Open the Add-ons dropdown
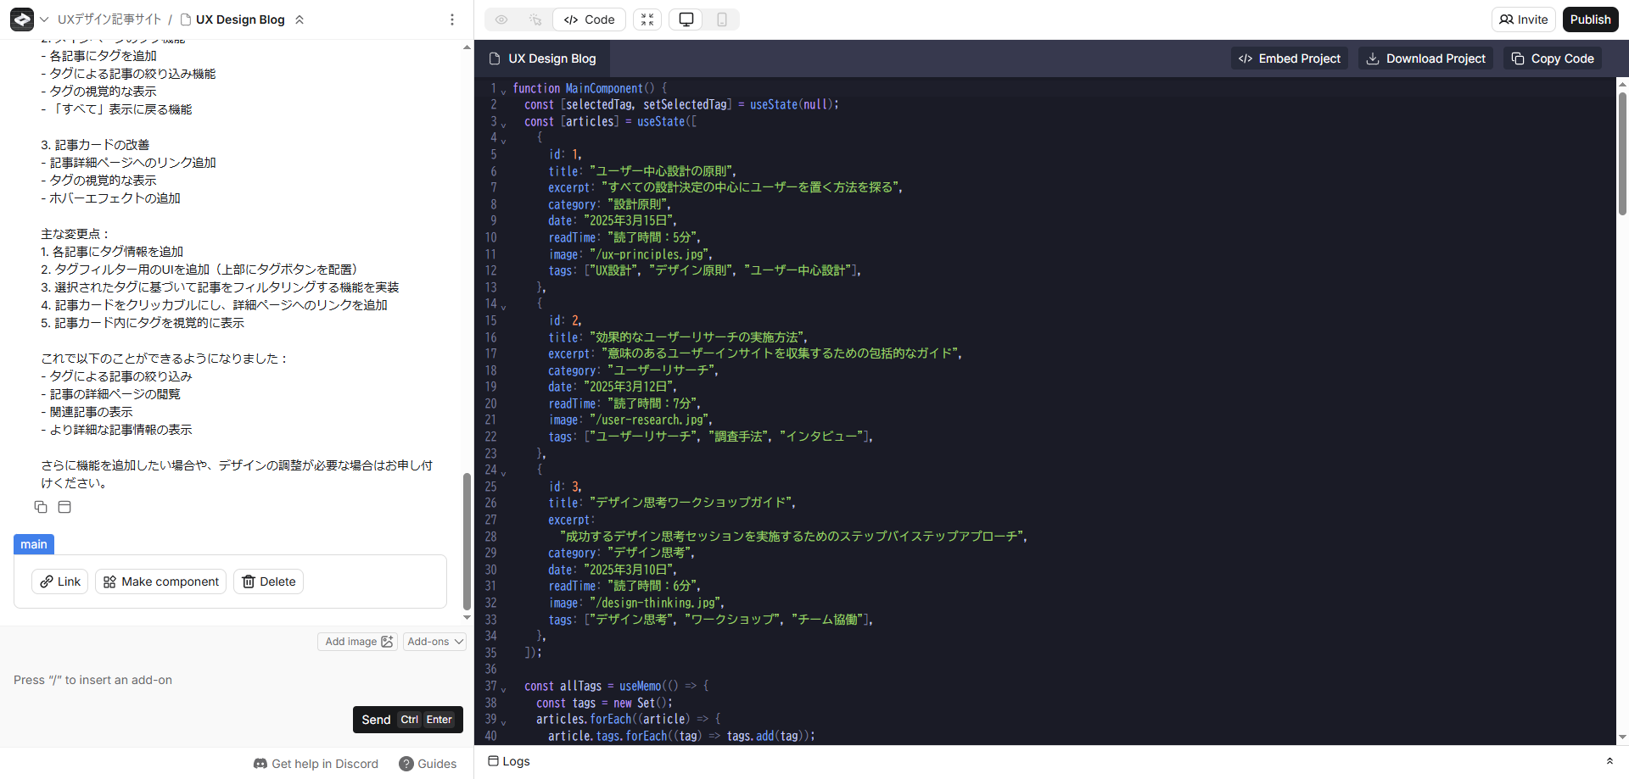Image resolution: width=1629 pixels, height=779 pixels. [435, 642]
